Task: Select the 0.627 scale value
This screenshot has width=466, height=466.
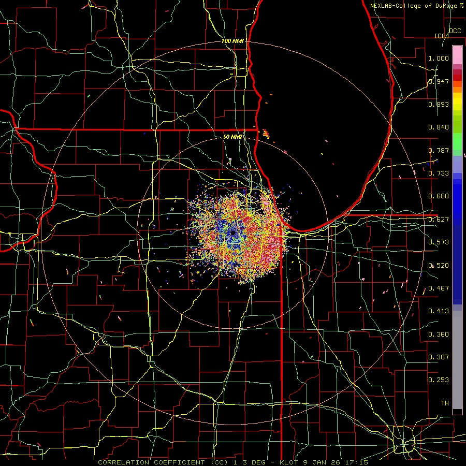Action: pyautogui.click(x=439, y=220)
